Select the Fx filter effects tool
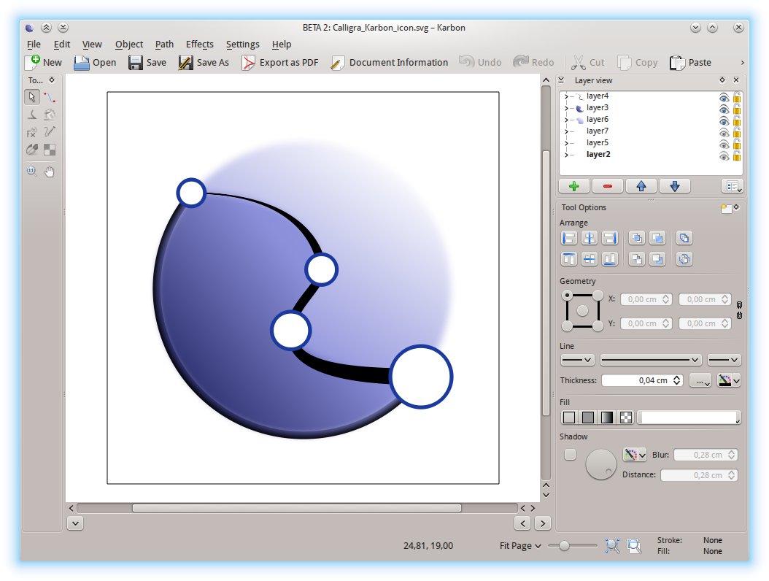The height and width of the screenshot is (581, 769). tap(32, 132)
